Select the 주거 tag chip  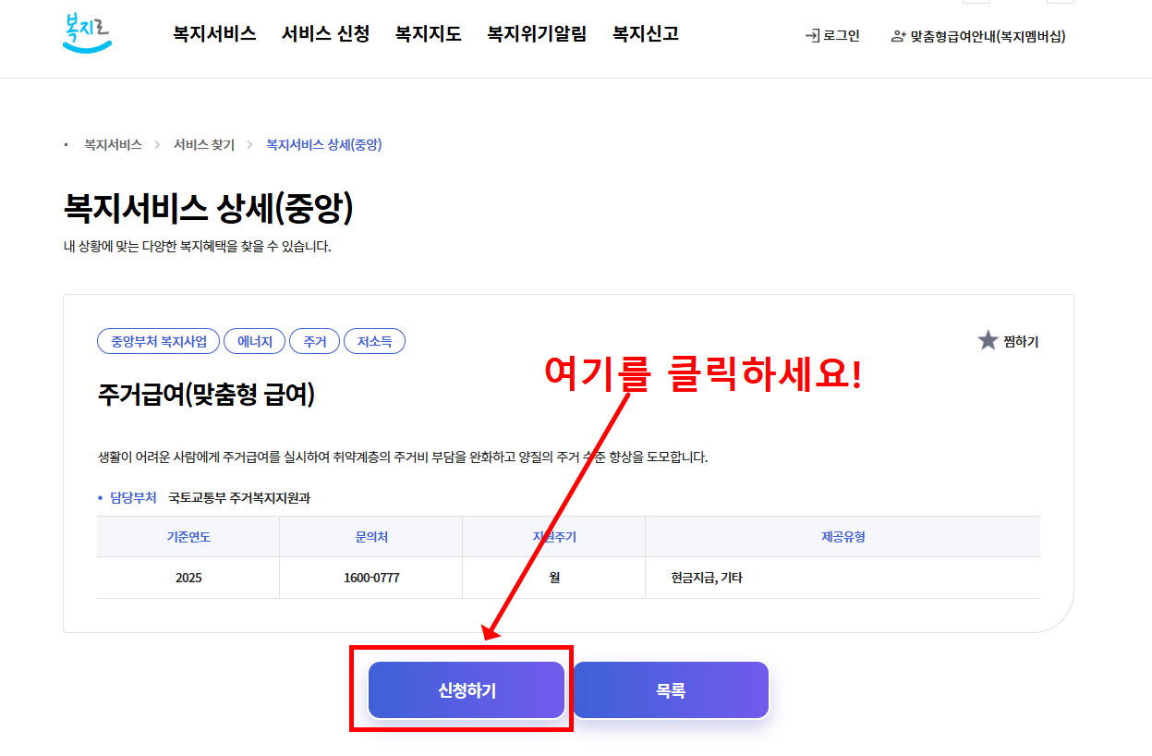point(313,340)
